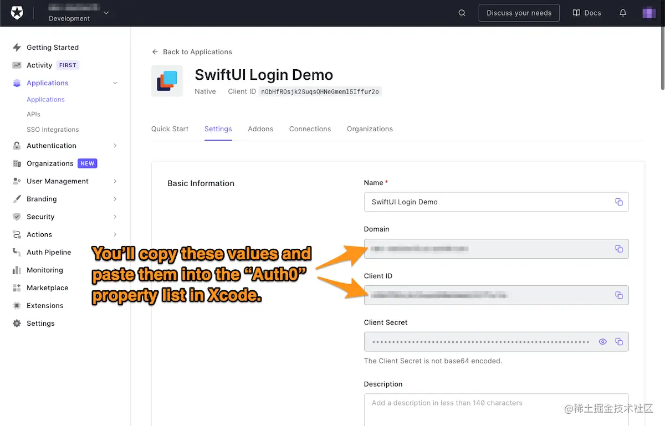Open Monitoring in the sidebar

click(45, 270)
